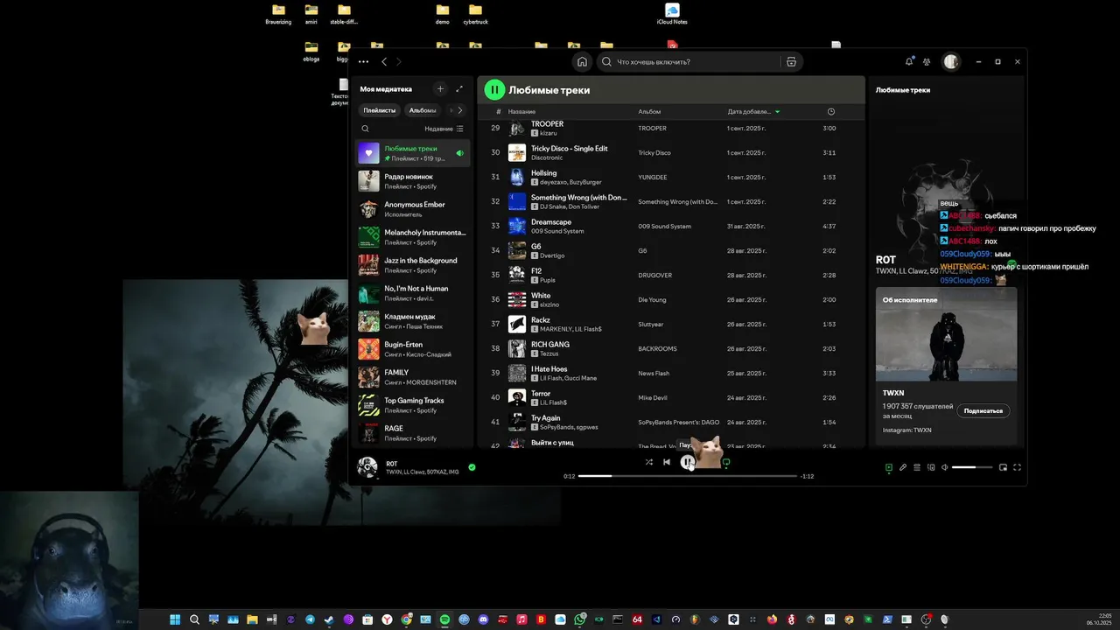1120x630 pixels.
Task: Open the album link DRUGOVER
Action: click(x=654, y=275)
